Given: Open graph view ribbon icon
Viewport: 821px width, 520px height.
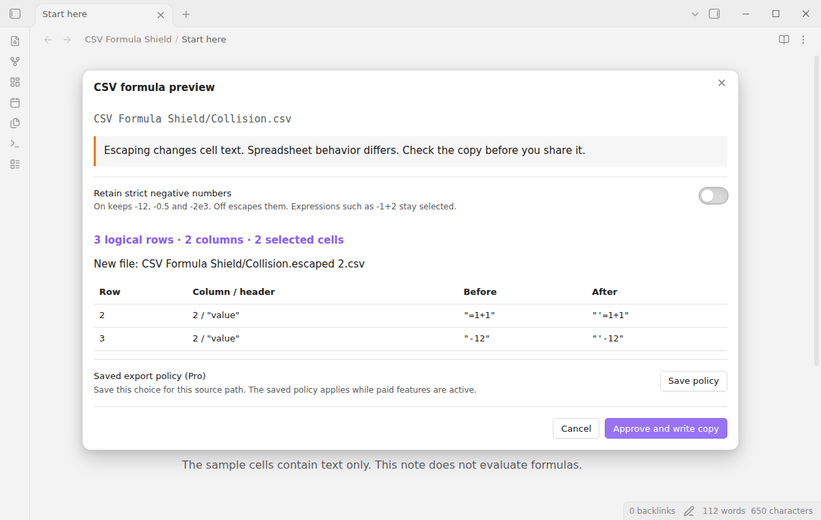Looking at the screenshot, I should click(15, 62).
